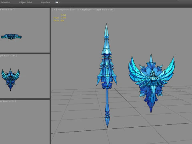Click the winged shield in middle-left viewport
192x144 pixels.
coord(10,80)
